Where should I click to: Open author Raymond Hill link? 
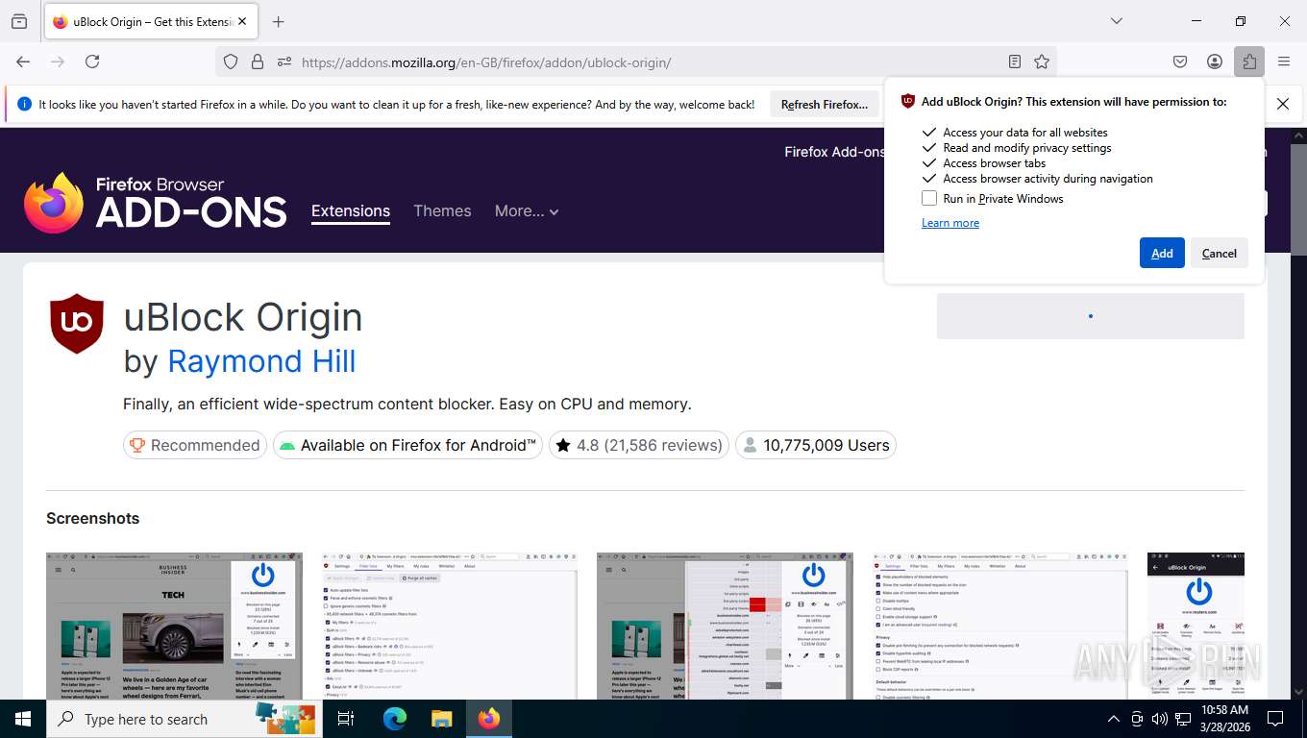[x=261, y=361]
